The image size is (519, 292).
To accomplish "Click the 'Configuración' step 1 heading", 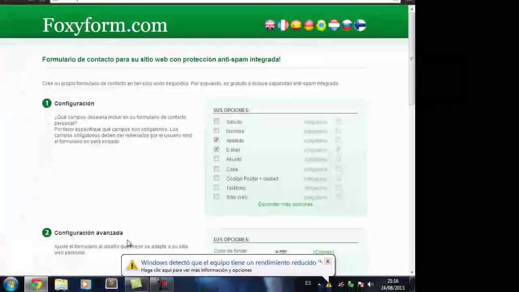I will (x=74, y=103).
